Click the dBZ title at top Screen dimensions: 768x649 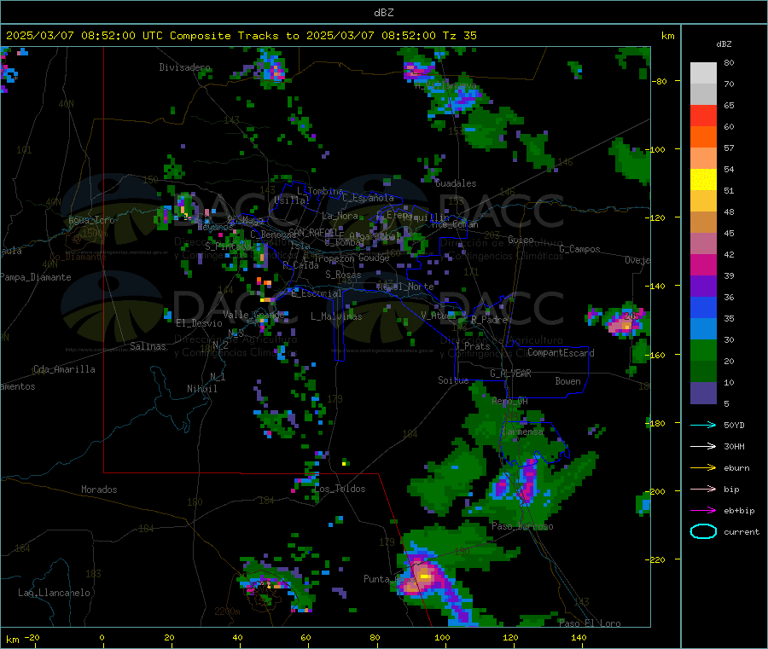[383, 13]
